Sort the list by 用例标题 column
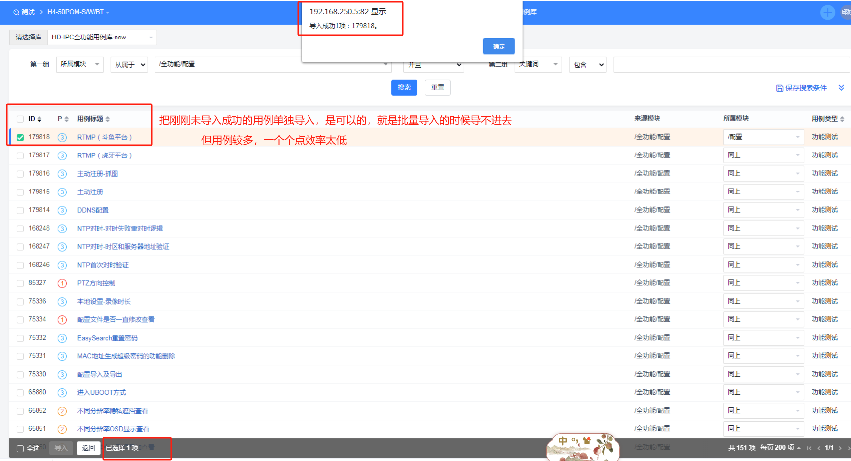The image size is (851, 461). pos(94,119)
